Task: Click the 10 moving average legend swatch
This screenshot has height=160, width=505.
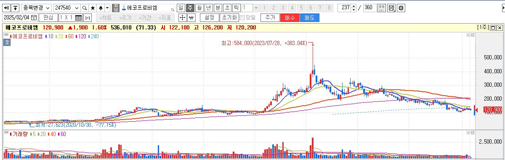Action: click(x=46, y=37)
